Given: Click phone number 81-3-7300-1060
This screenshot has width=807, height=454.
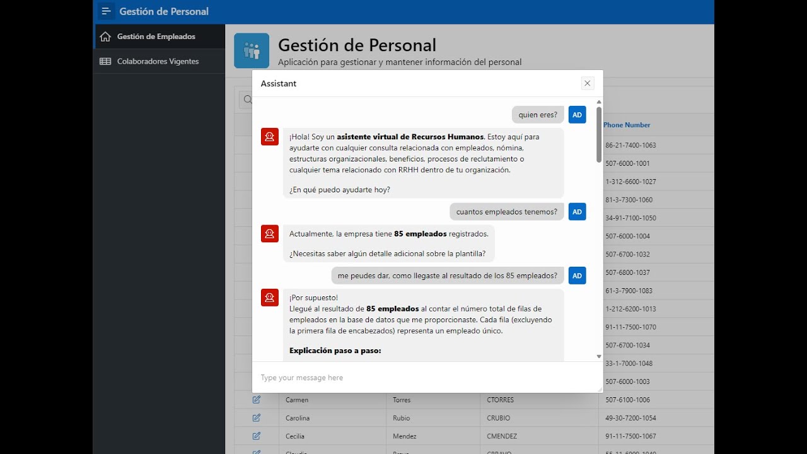Looking at the screenshot, I should (629, 200).
